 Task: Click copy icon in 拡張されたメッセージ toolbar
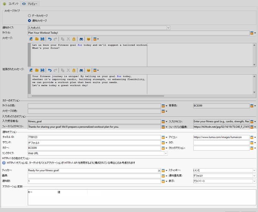(x=63, y=70)
